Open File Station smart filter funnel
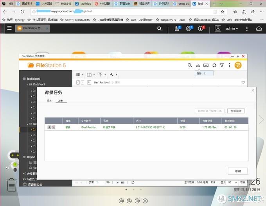The width and height of the screenshot is (266, 206). [x=222, y=65]
